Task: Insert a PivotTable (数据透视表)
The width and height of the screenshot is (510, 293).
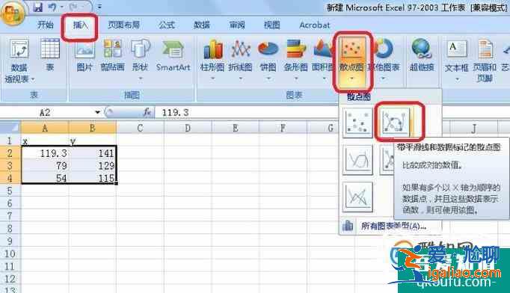Action: click(19, 61)
